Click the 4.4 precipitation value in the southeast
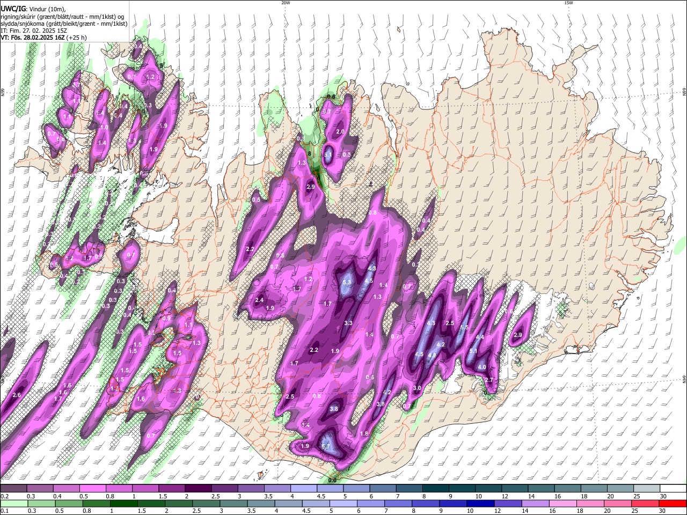Image resolution: width=687 pixels, height=515 pixels. (480, 337)
